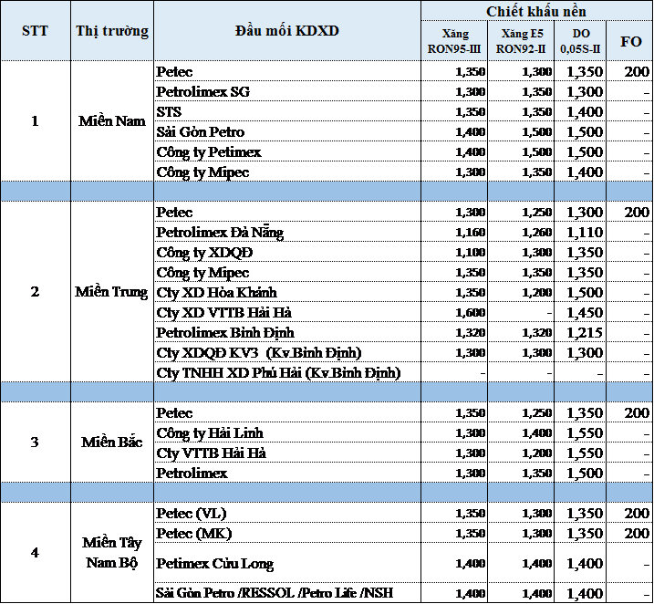This screenshot has width=654, height=604.
Task: Select the Công ty Mipec cell in Miền Trung
Action: pos(287,272)
